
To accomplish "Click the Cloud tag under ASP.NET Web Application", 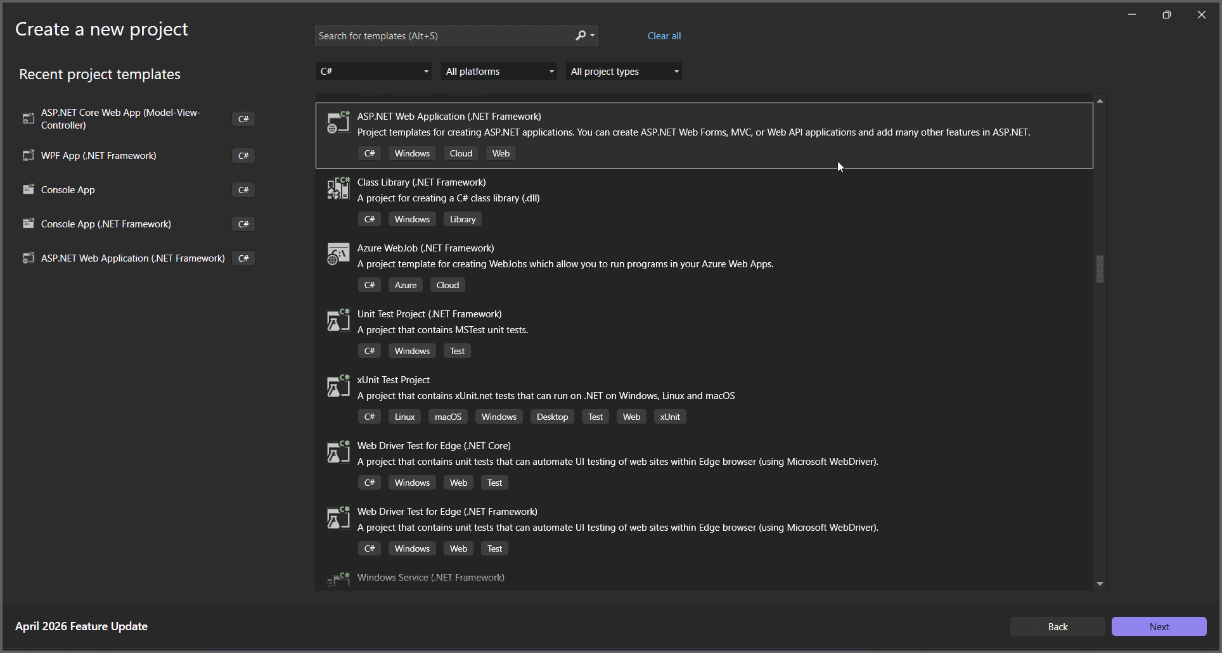I will point(461,153).
